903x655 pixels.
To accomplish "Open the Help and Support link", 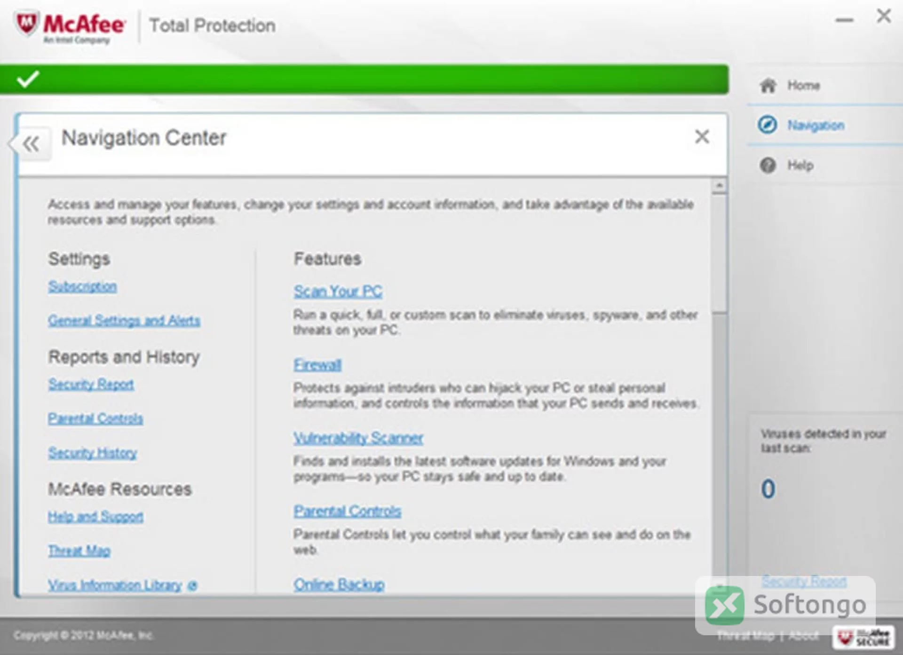I will [96, 517].
